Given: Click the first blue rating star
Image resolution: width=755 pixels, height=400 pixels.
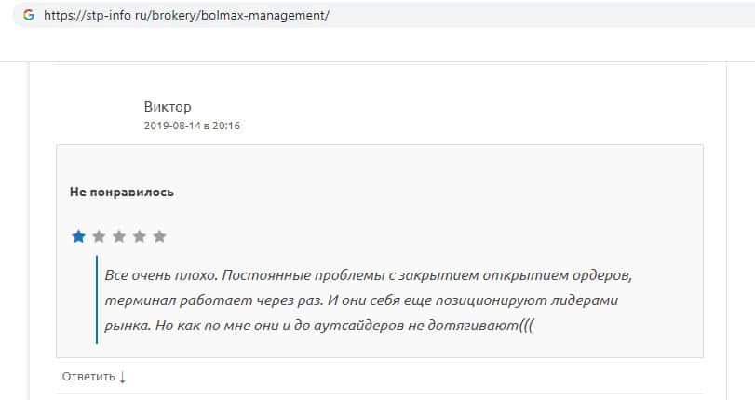Looking at the screenshot, I should tap(78, 236).
